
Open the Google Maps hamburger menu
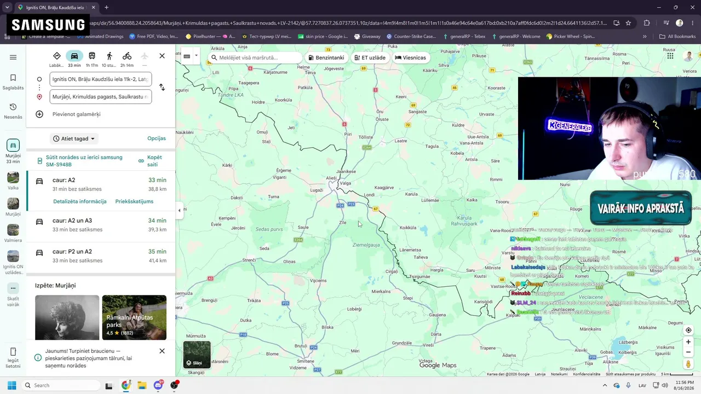[x=13, y=57]
